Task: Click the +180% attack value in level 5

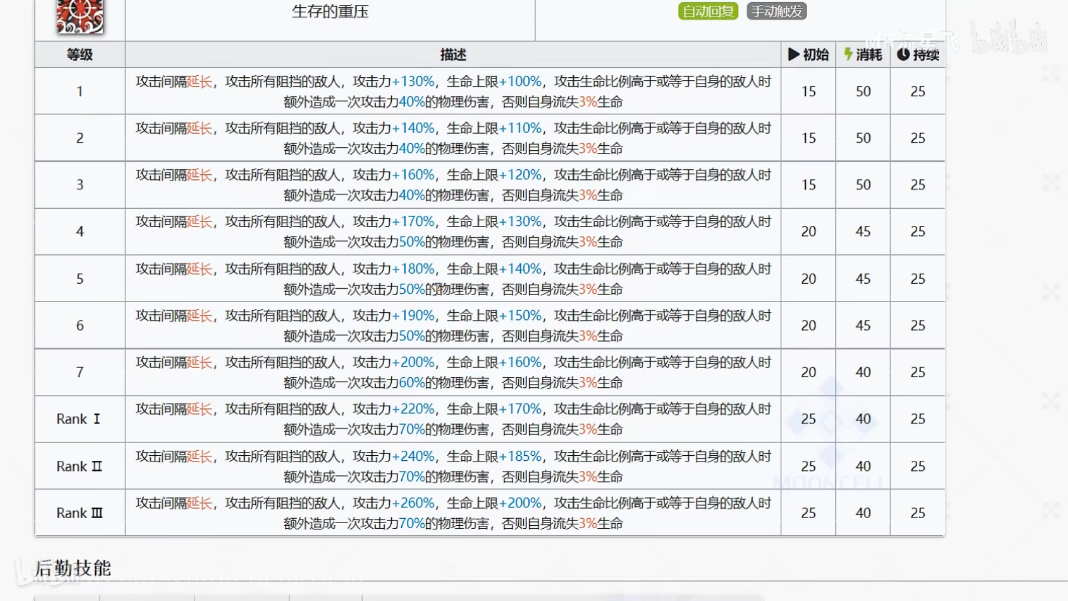Action: [x=413, y=269]
